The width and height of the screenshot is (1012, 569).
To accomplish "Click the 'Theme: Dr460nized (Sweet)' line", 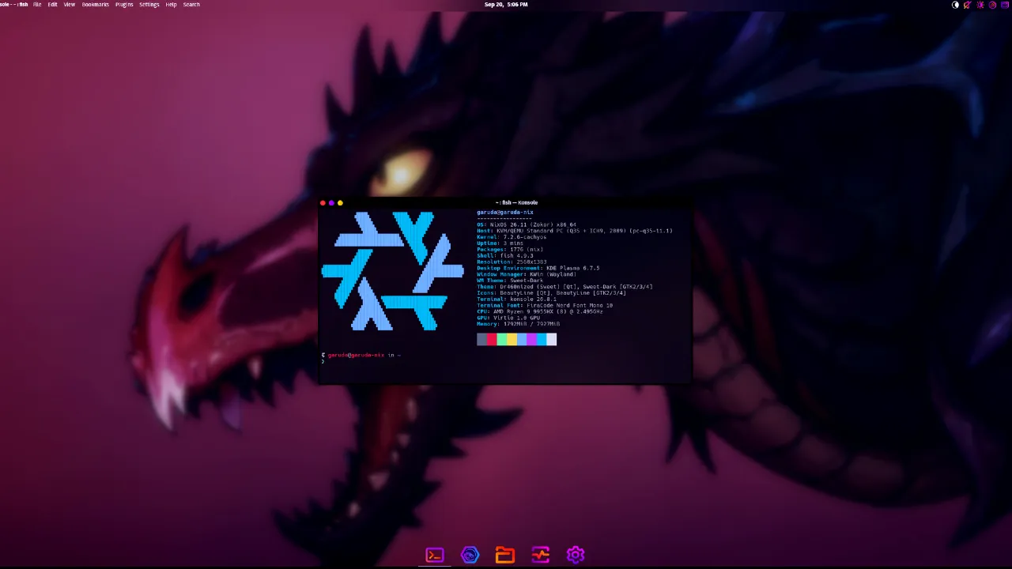I will (x=565, y=287).
